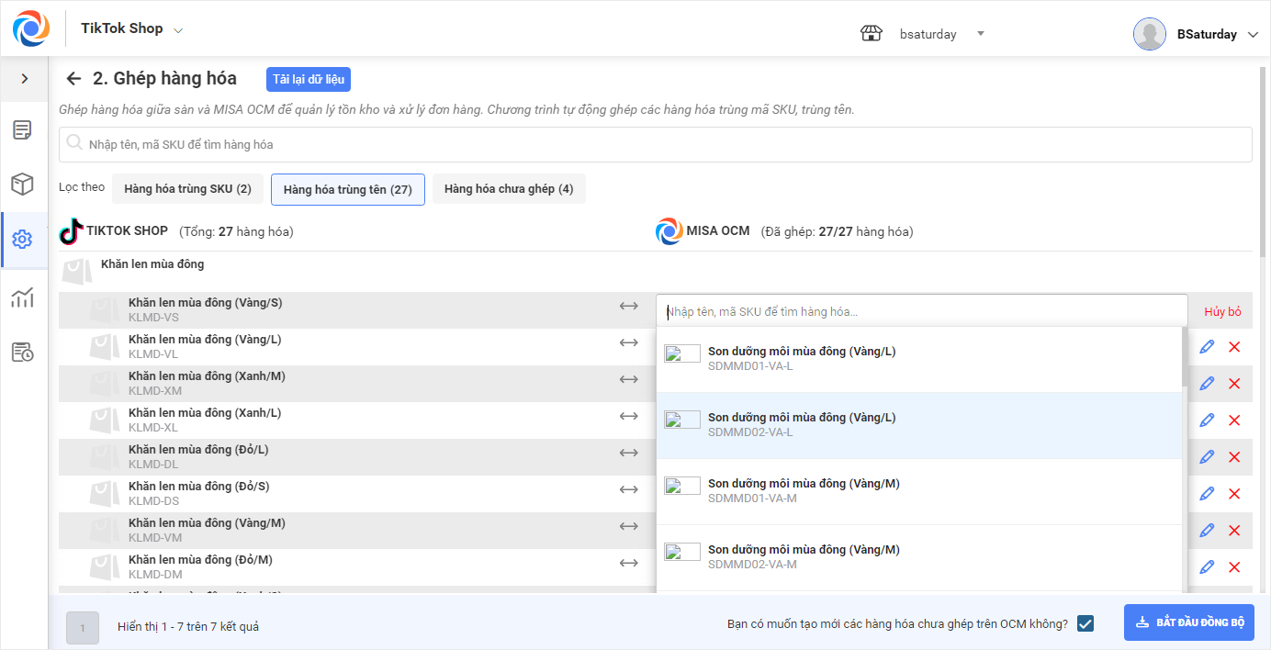1271x650 pixels.
Task: Filter by Hàng hóa trùng SKU (2)
Action: pos(187,189)
